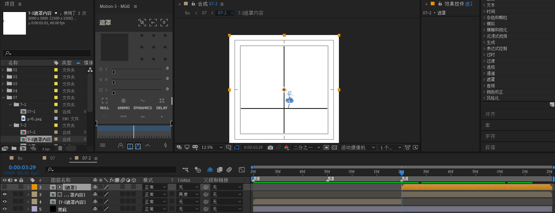Click the always preview this view icon
Viewport: 555px width, 213px height.
click(x=179, y=148)
